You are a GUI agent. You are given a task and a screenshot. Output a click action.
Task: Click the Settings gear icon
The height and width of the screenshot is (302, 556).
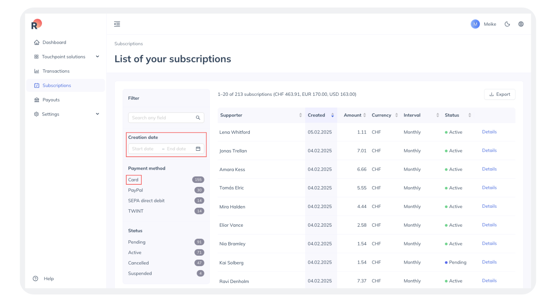pyautogui.click(x=36, y=114)
